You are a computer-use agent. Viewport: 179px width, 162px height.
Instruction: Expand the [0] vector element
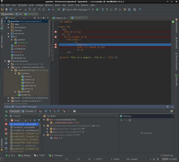[x=47, y=129]
